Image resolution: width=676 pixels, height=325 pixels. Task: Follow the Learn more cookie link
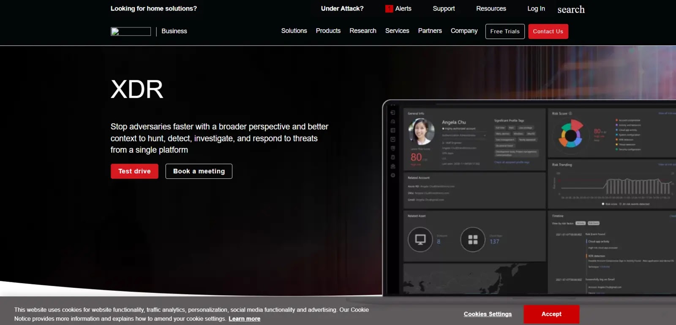pos(244,319)
